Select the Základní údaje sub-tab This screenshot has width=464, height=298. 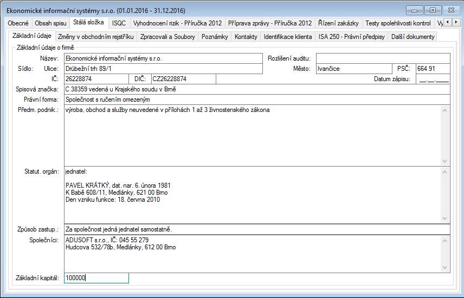tap(31, 36)
